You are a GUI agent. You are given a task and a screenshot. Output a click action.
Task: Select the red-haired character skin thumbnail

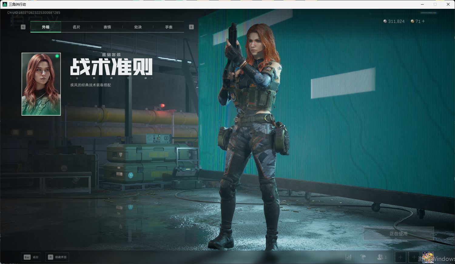41,84
